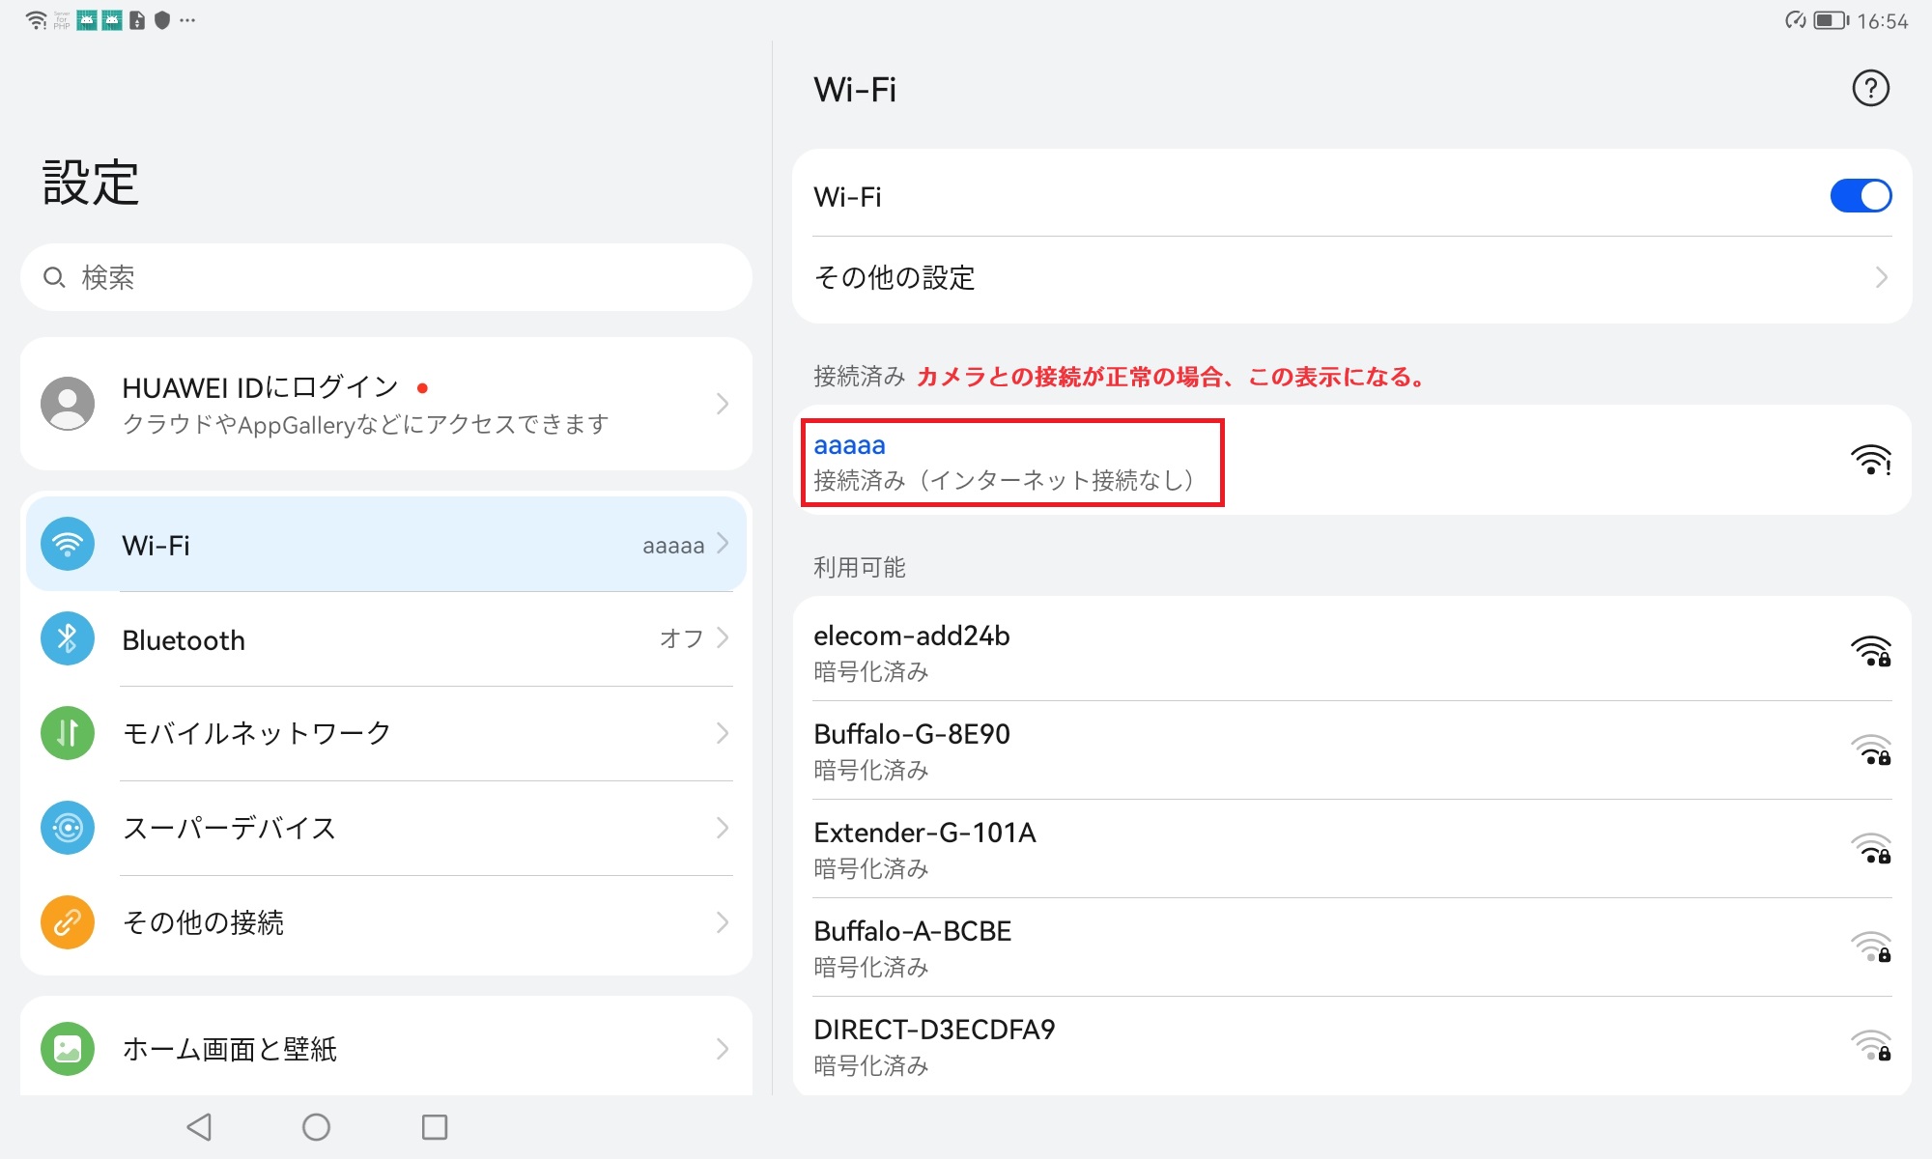Open ホーム画面と壁紙 settings
1932x1159 pixels.
pyautogui.click(x=386, y=1049)
